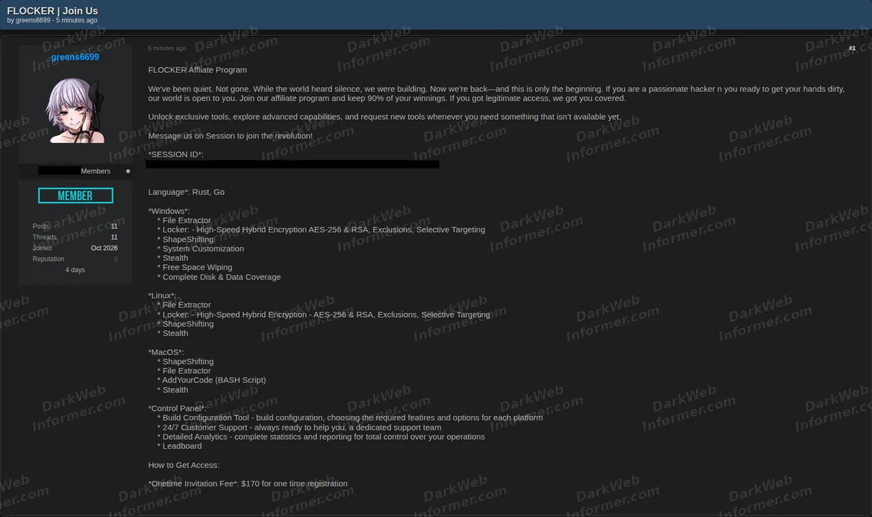Click the post number #1 permalink
The height and width of the screenshot is (517, 872).
pyautogui.click(x=852, y=48)
